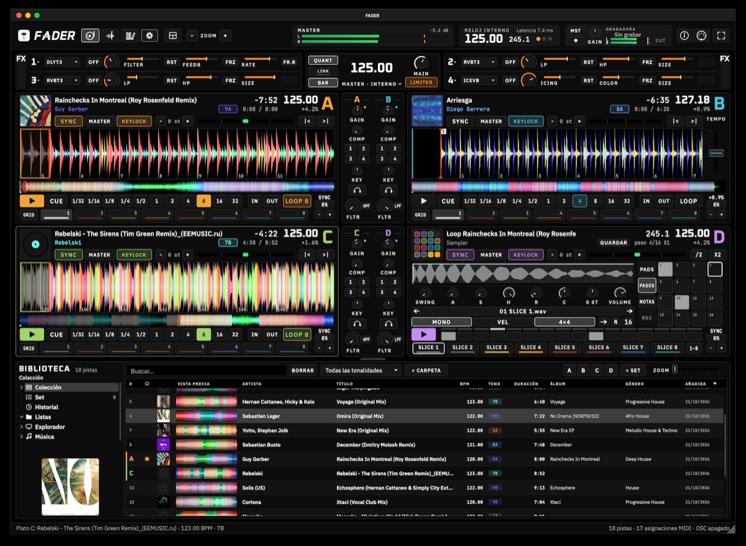Enter fullscreen with the corner-brackets icon
Screen dimensions: 746x546
point(721,35)
